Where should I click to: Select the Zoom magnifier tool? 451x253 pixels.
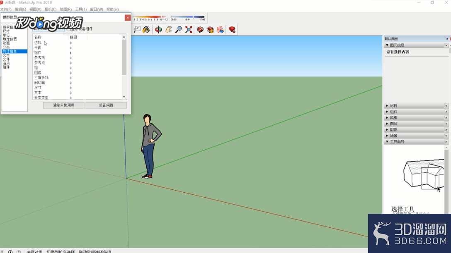tap(178, 29)
